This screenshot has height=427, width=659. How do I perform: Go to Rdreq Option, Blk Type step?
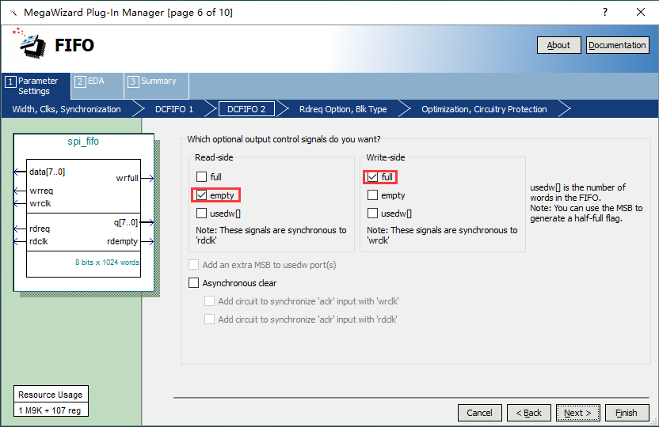(342, 109)
